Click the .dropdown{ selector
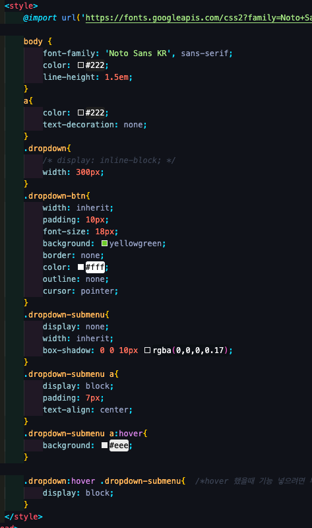Screen dimensions: 312x528 pyautogui.click(x=47, y=148)
